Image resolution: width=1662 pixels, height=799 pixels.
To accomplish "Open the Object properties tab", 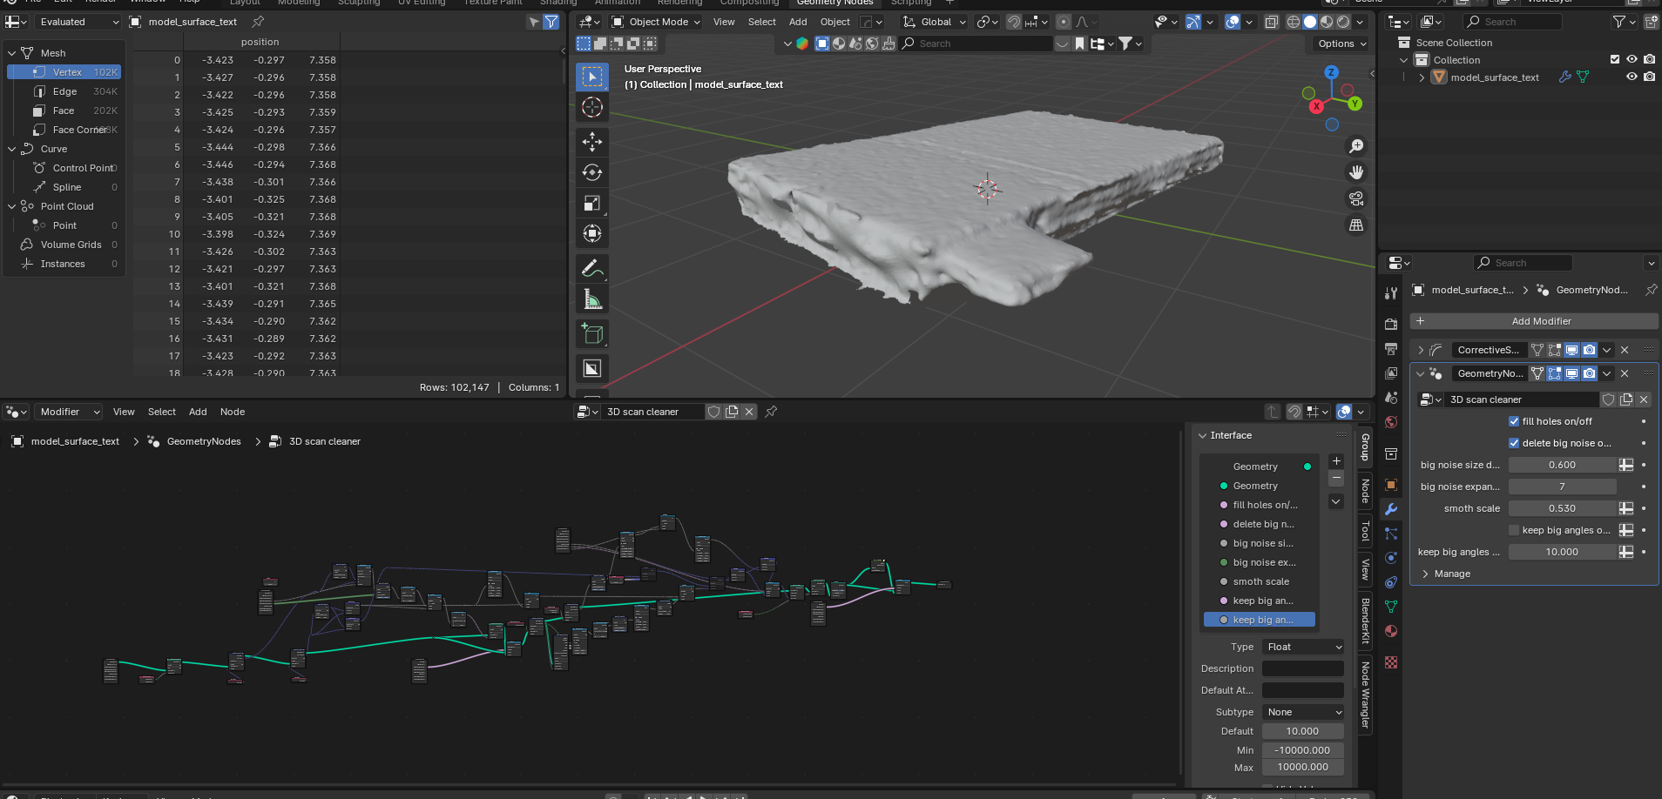I will point(1391,485).
